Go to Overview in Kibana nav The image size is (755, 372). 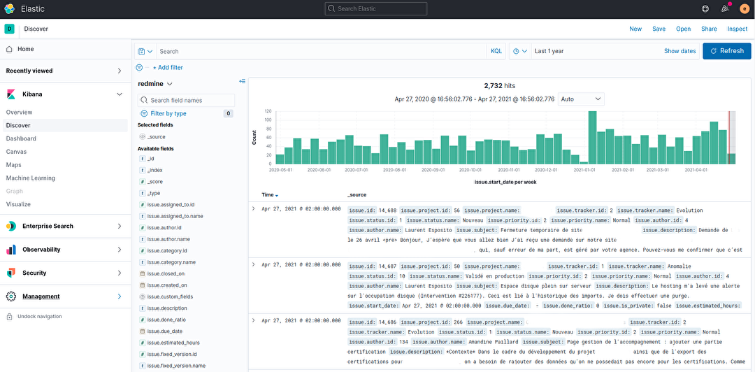click(20, 113)
